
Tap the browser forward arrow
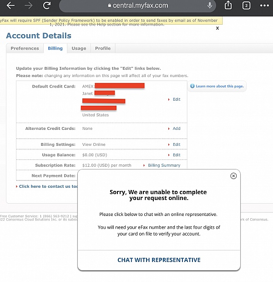tap(29, 5)
